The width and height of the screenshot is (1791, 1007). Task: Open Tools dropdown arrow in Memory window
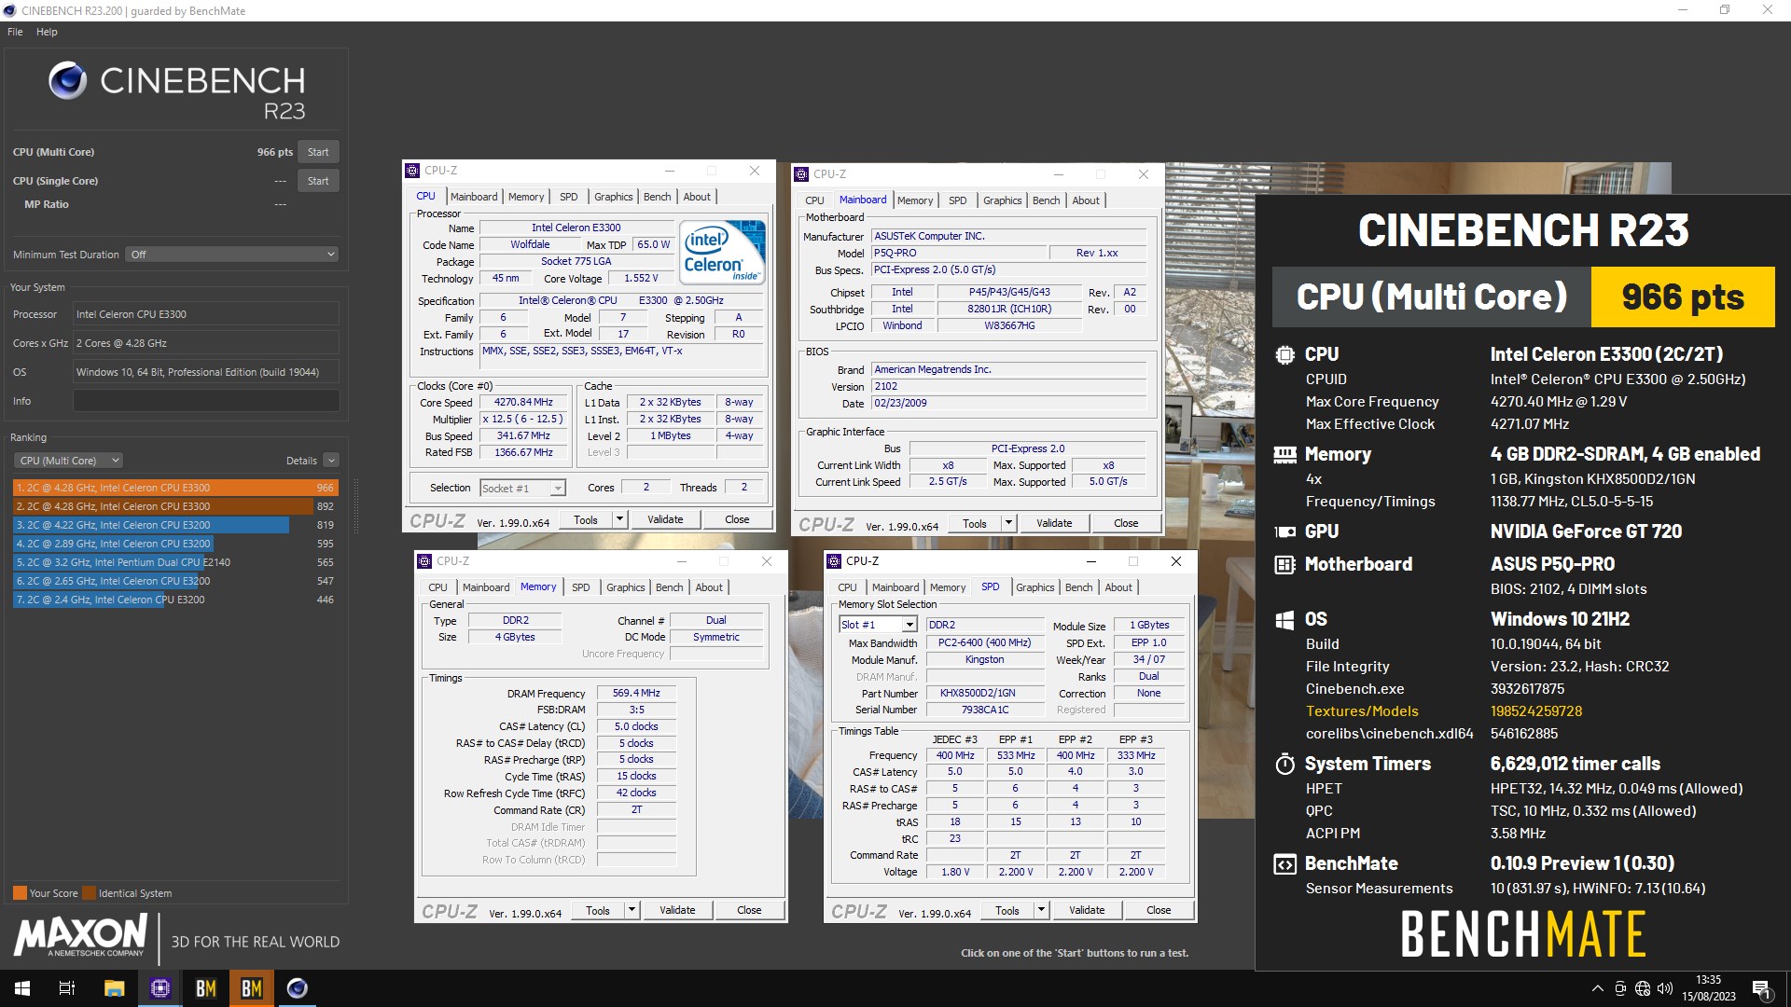click(632, 911)
